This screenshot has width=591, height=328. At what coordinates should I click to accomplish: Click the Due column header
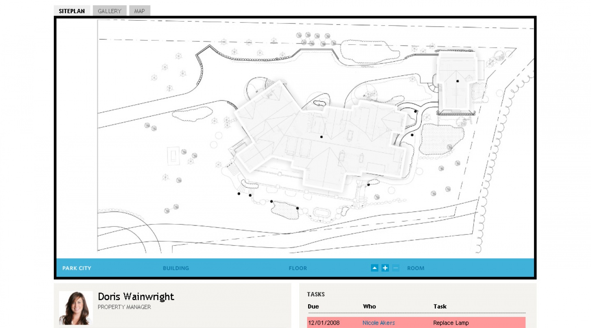[x=313, y=306]
